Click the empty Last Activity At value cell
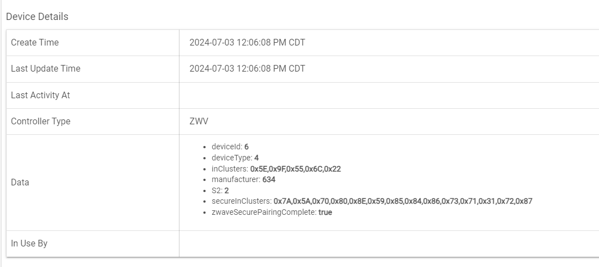Viewport: 599px width, 267px height. [x=389, y=95]
